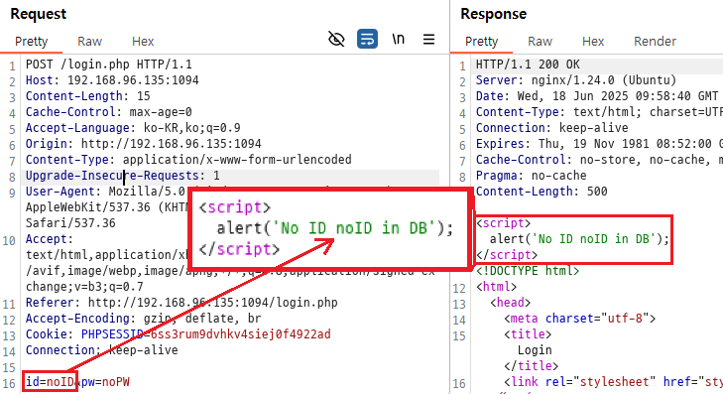723x394 pixels.
Task: Click the Referer header with login.php URL
Action: click(181, 303)
